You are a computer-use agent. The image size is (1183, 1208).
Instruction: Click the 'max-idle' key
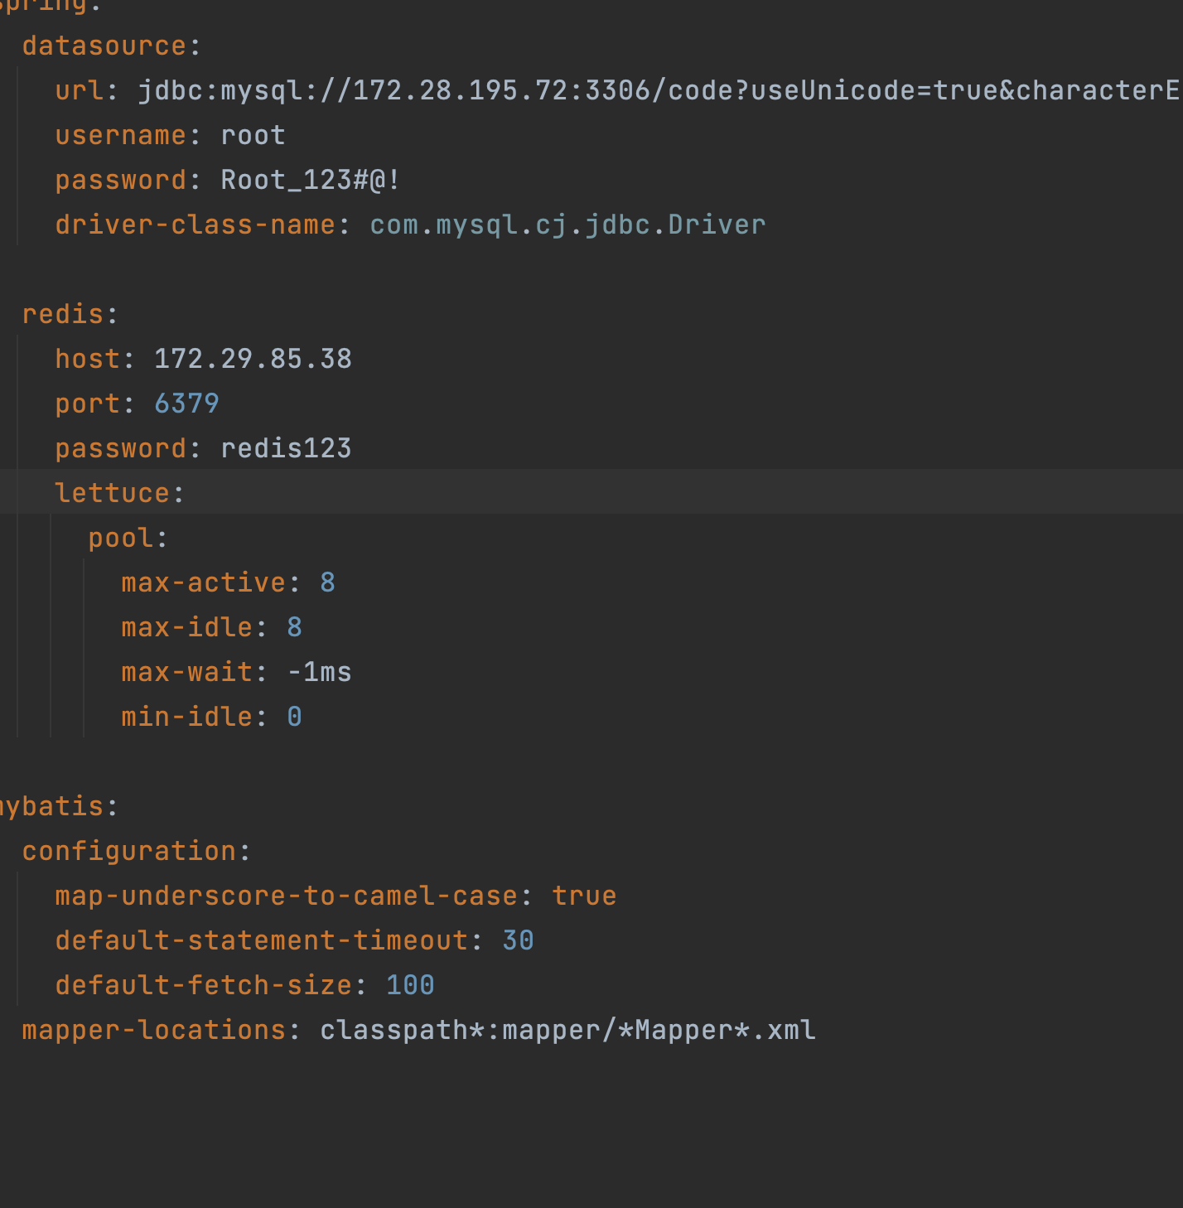187,627
